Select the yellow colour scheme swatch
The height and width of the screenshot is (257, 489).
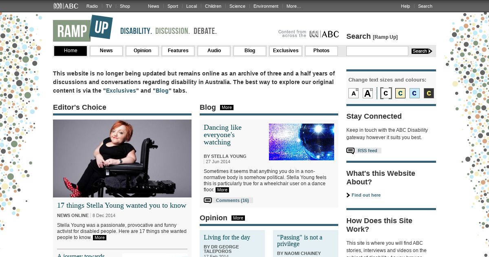[x=400, y=93]
